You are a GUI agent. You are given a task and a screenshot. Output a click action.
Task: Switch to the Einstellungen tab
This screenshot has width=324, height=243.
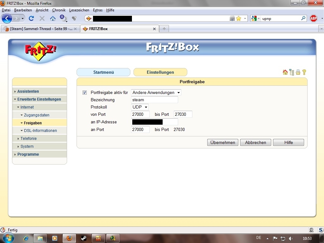[x=160, y=72]
